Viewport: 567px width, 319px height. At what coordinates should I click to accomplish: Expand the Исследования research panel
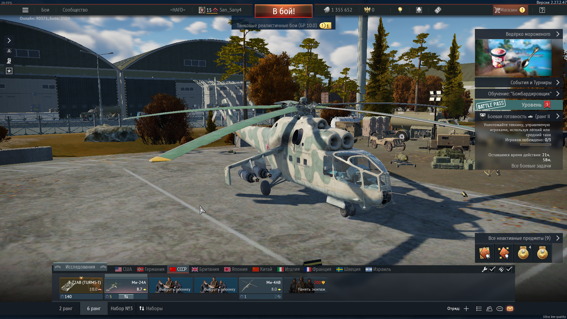pos(80,267)
